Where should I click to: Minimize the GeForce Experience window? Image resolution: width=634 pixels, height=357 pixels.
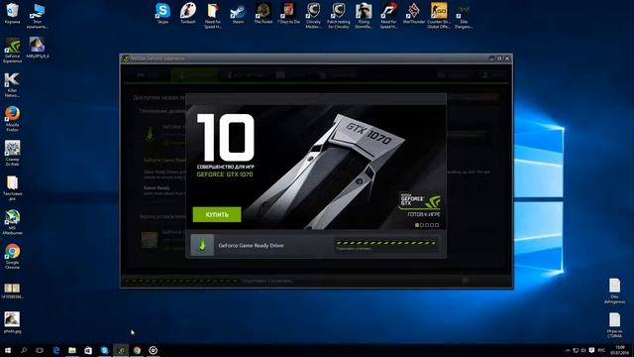pyautogui.click(x=491, y=59)
